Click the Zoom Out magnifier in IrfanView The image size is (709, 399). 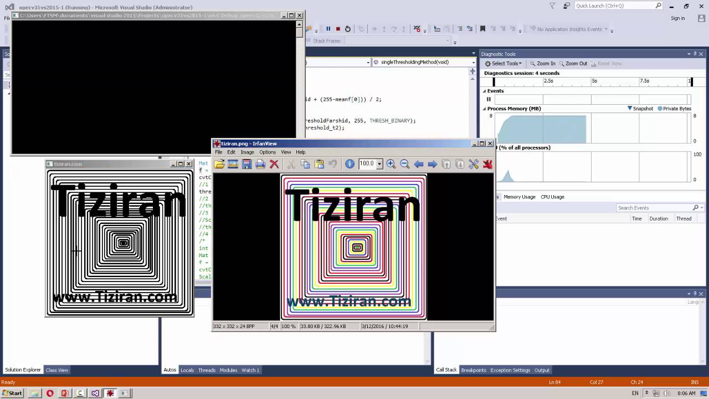pos(404,164)
